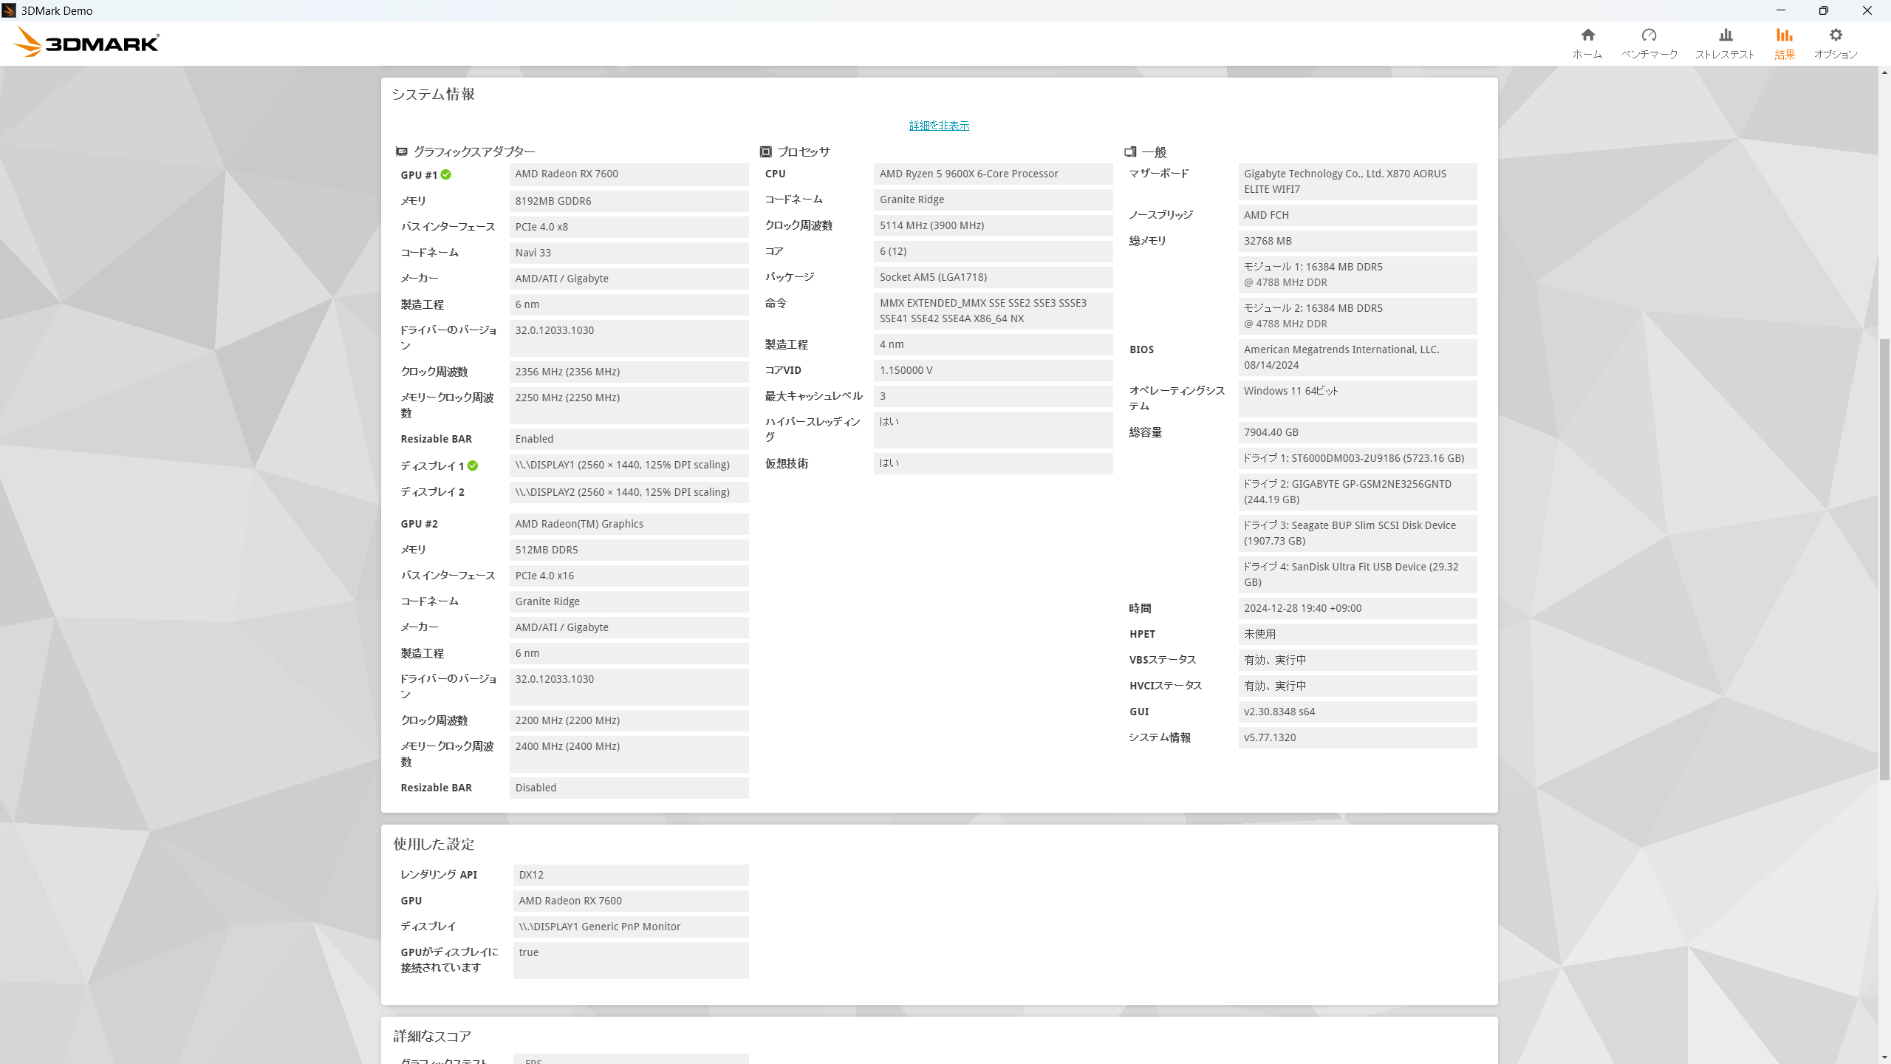Open the オプション gear icon
This screenshot has height=1064, width=1891.
pyautogui.click(x=1836, y=35)
